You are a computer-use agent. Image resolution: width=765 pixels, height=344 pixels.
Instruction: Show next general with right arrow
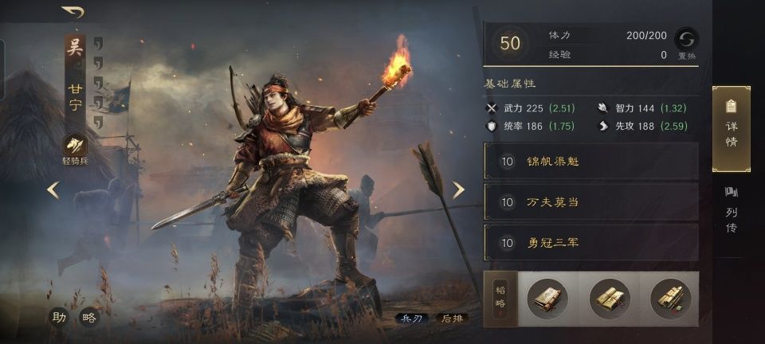click(x=457, y=190)
